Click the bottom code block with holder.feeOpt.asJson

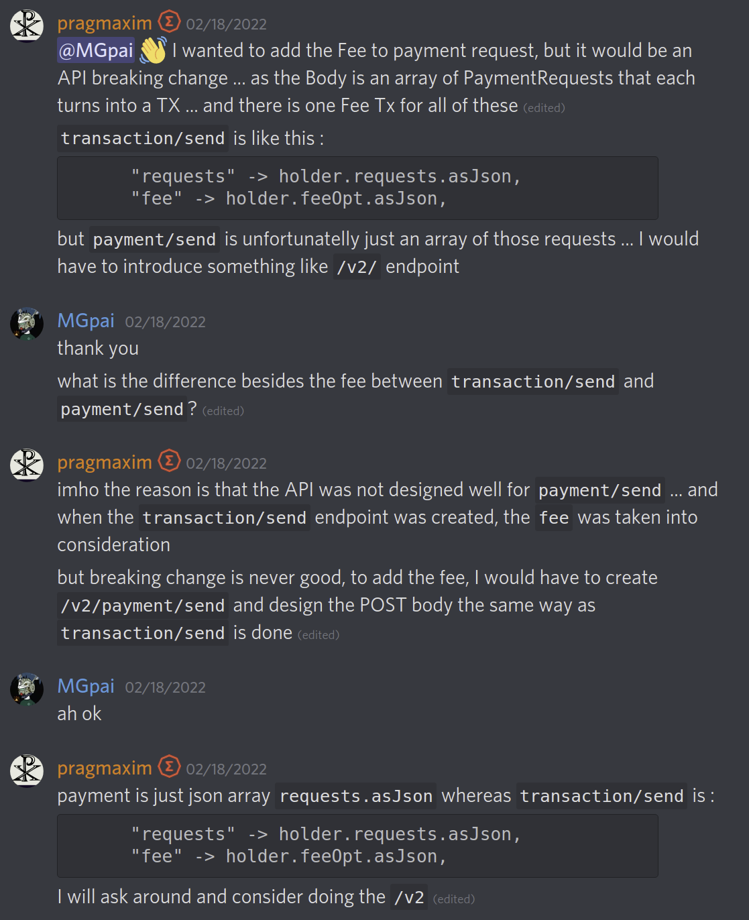coord(358,846)
